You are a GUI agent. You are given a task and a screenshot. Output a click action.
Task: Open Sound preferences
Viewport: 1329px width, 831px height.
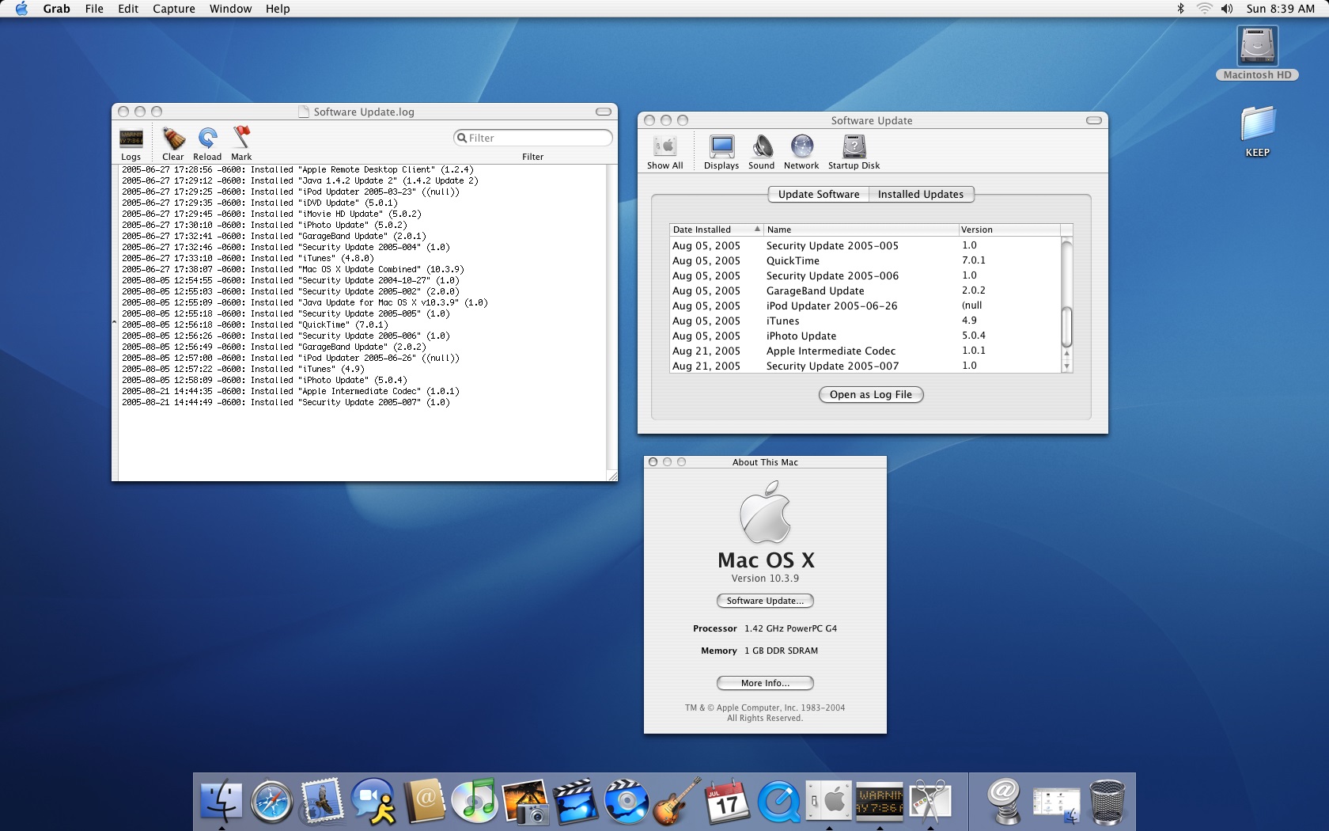pyautogui.click(x=762, y=152)
